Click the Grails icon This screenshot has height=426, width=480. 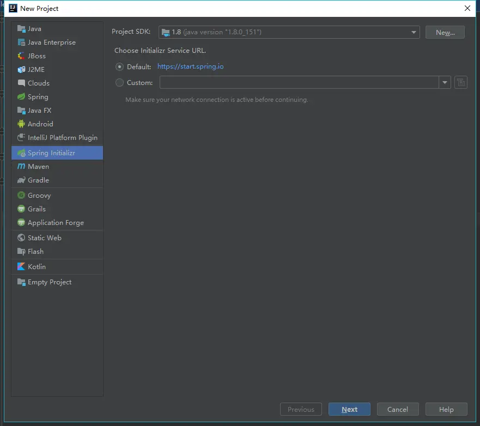click(21, 209)
